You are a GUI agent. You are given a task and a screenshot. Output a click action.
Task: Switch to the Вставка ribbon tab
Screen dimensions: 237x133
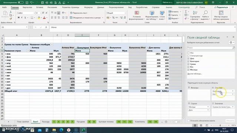[40, 7]
